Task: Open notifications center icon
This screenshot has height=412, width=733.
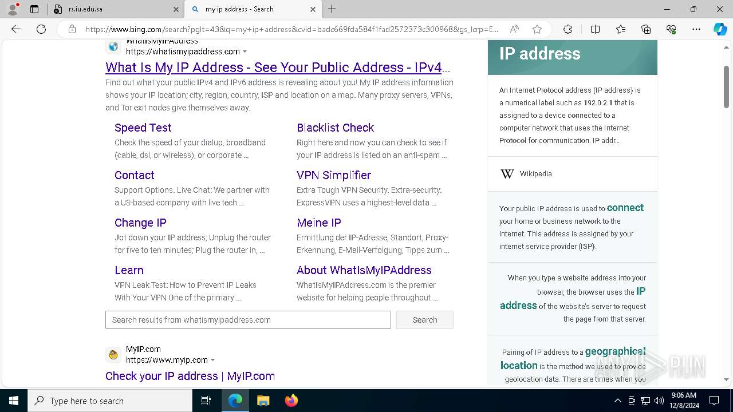Action: click(714, 401)
